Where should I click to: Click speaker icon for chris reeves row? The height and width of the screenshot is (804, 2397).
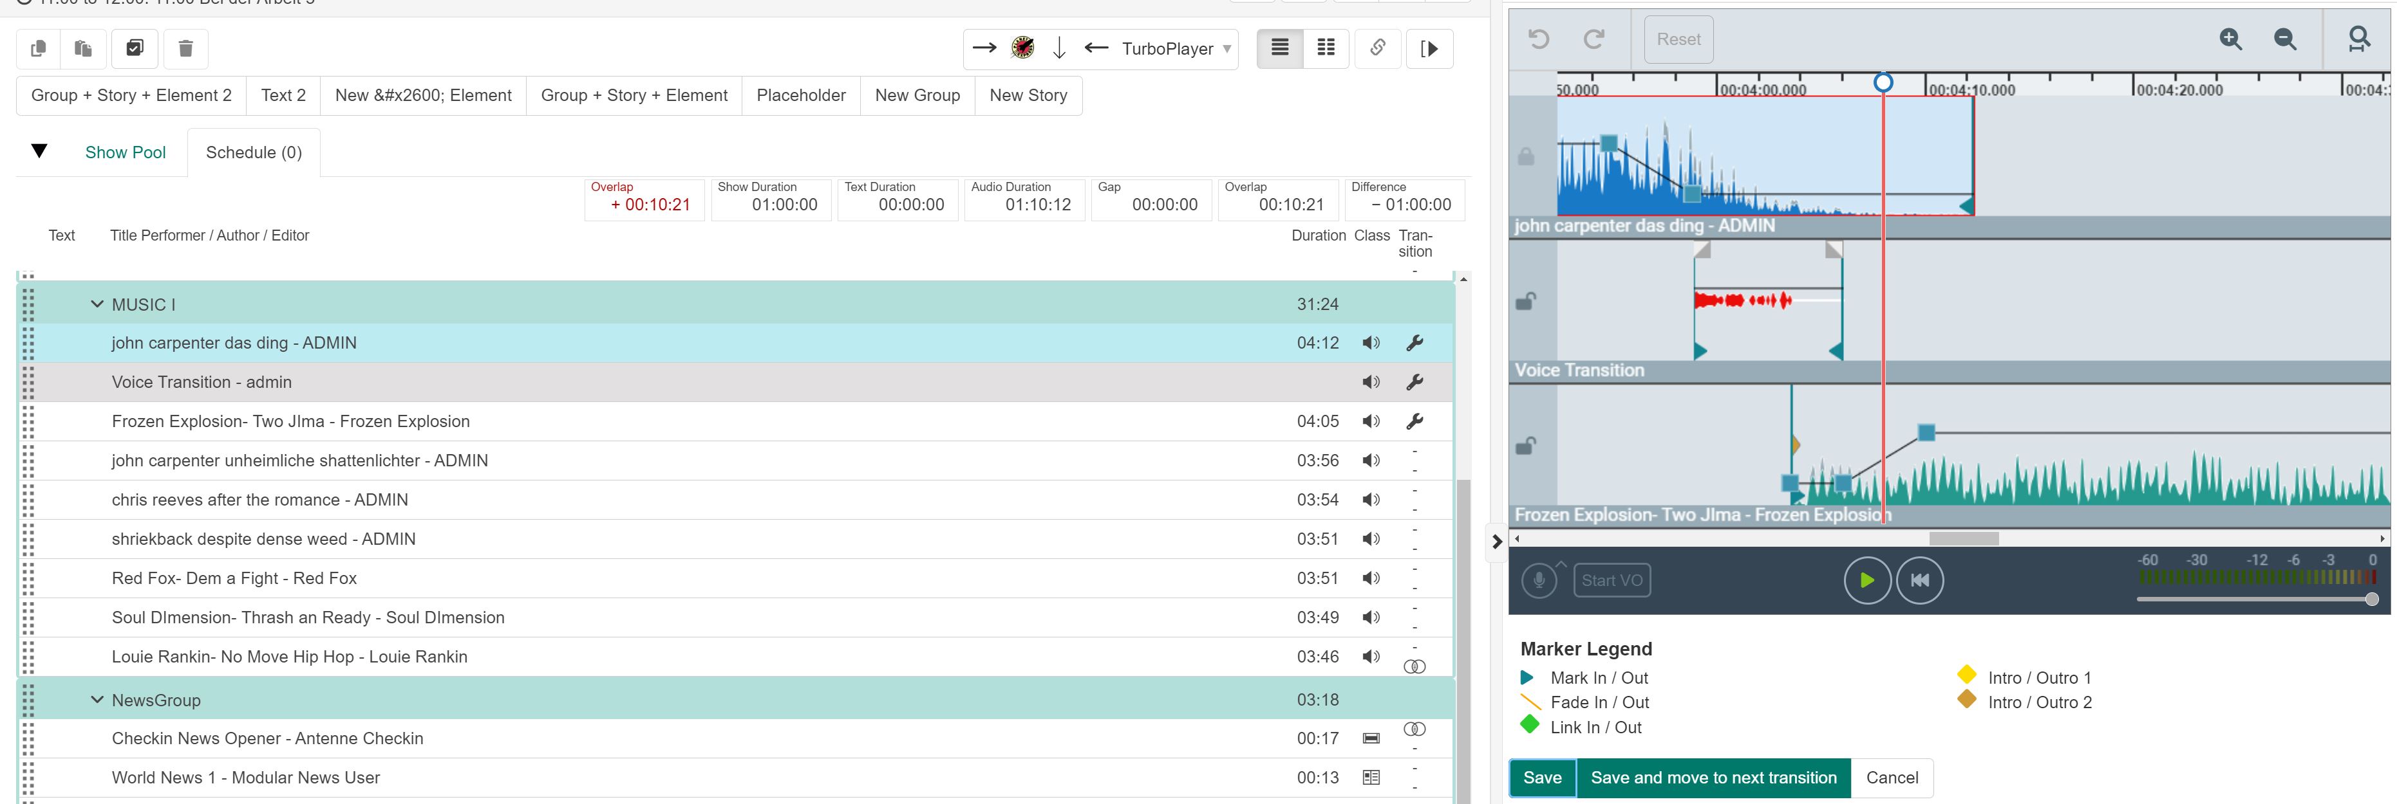click(x=1371, y=500)
